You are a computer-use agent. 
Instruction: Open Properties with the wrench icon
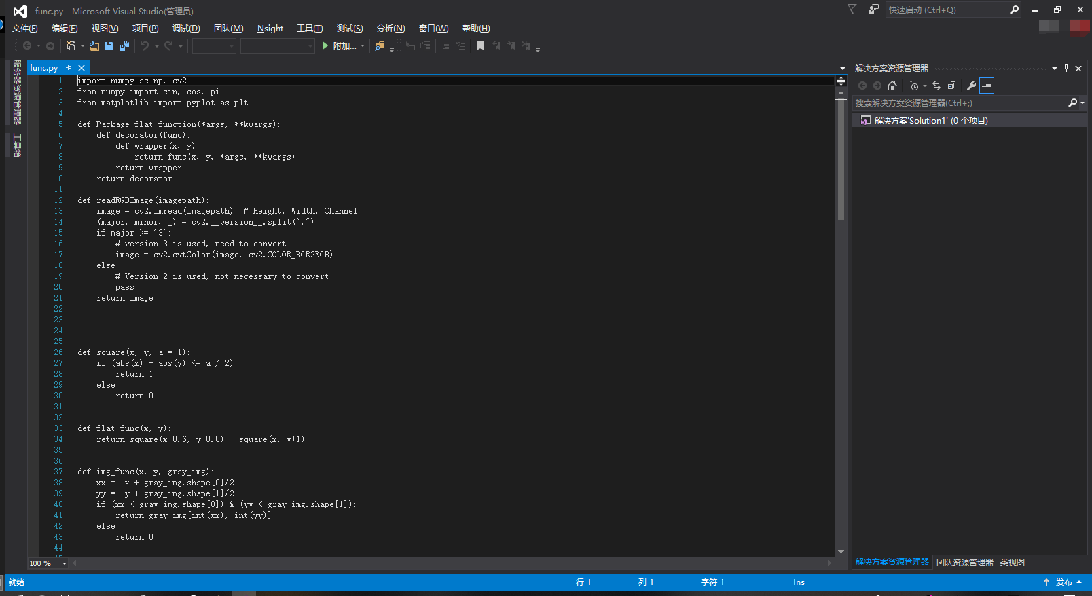971,86
